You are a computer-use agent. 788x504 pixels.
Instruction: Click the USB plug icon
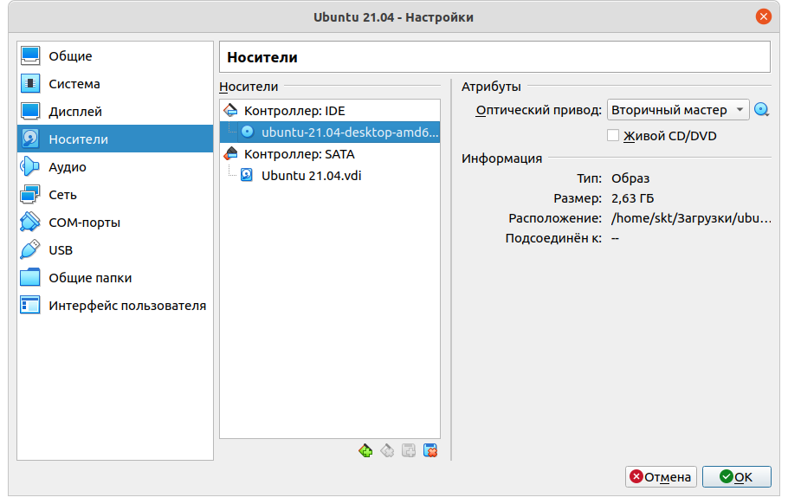point(29,249)
